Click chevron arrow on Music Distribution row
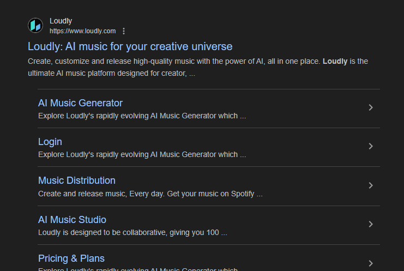This screenshot has width=404, height=271. (371, 185)
